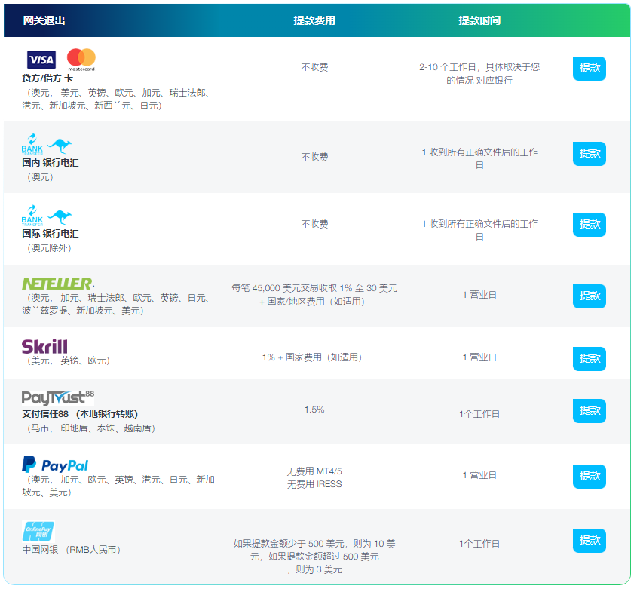Click 提款 button in PayTrust88 row

pyautogui.click(x=589, y=411)
